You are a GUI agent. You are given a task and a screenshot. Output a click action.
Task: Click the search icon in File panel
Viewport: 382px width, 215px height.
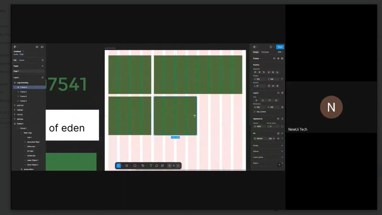click(43, 60)
